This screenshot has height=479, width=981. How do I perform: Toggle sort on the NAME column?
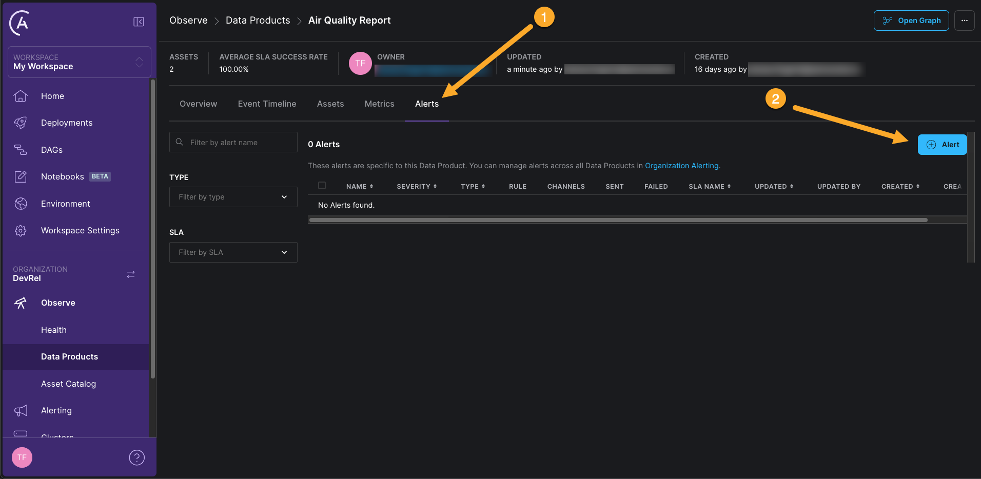click(x=360, y=186)
